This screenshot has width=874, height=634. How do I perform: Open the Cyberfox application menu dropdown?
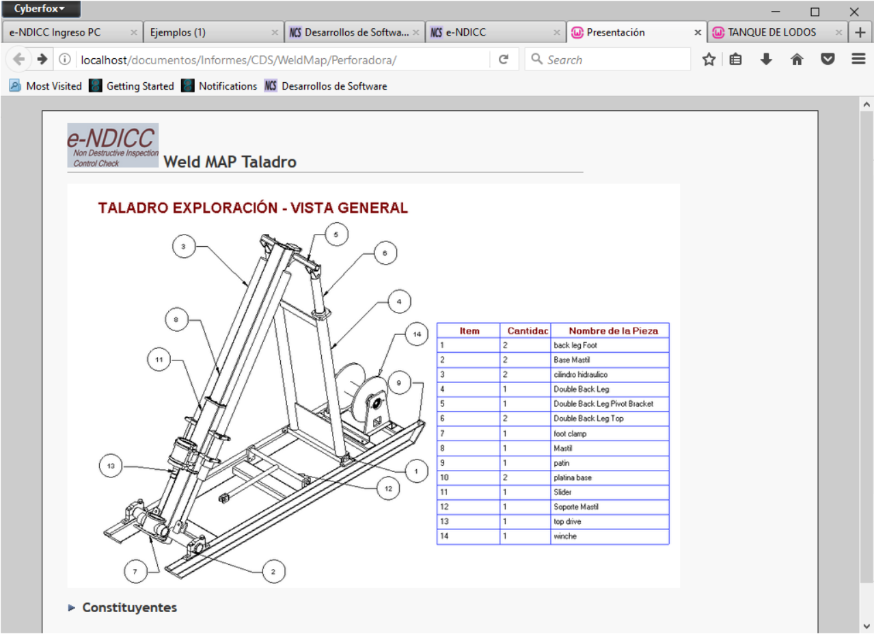pyautogui.click(x=40, y=9)
